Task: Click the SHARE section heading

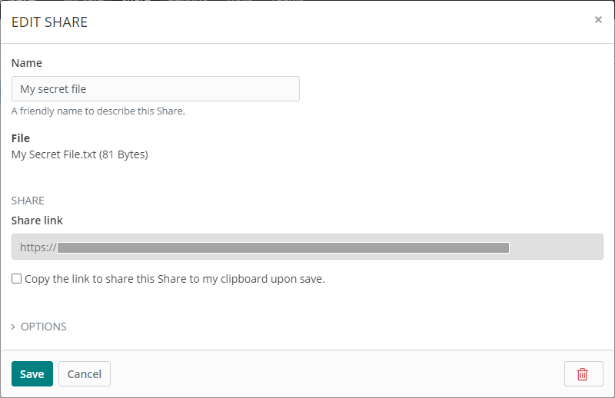Action: click(28, 201)
